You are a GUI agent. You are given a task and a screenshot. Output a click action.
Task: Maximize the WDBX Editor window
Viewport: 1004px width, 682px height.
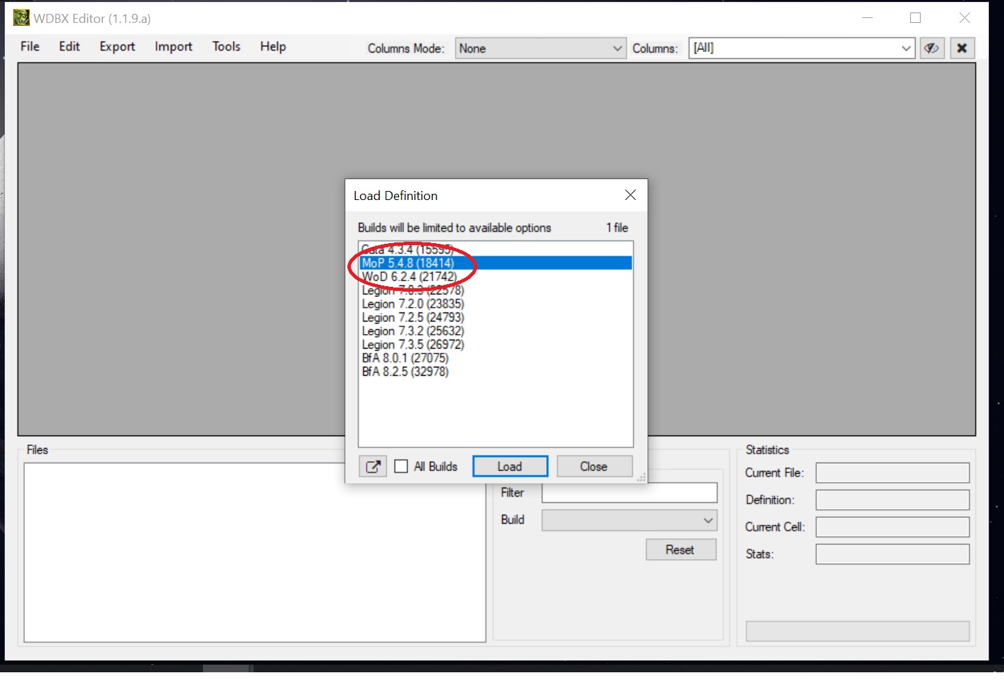(916, 18)
